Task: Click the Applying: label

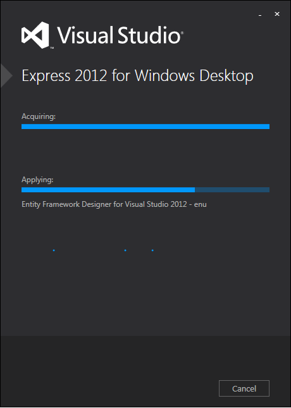Action: (37, 180)
